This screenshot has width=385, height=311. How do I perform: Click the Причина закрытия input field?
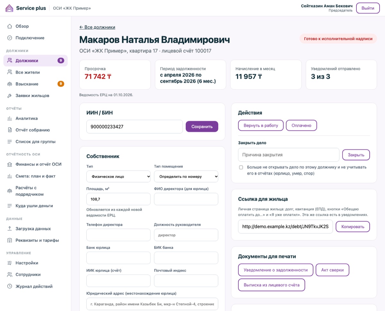pyautogui.click(x=289, y=155)
